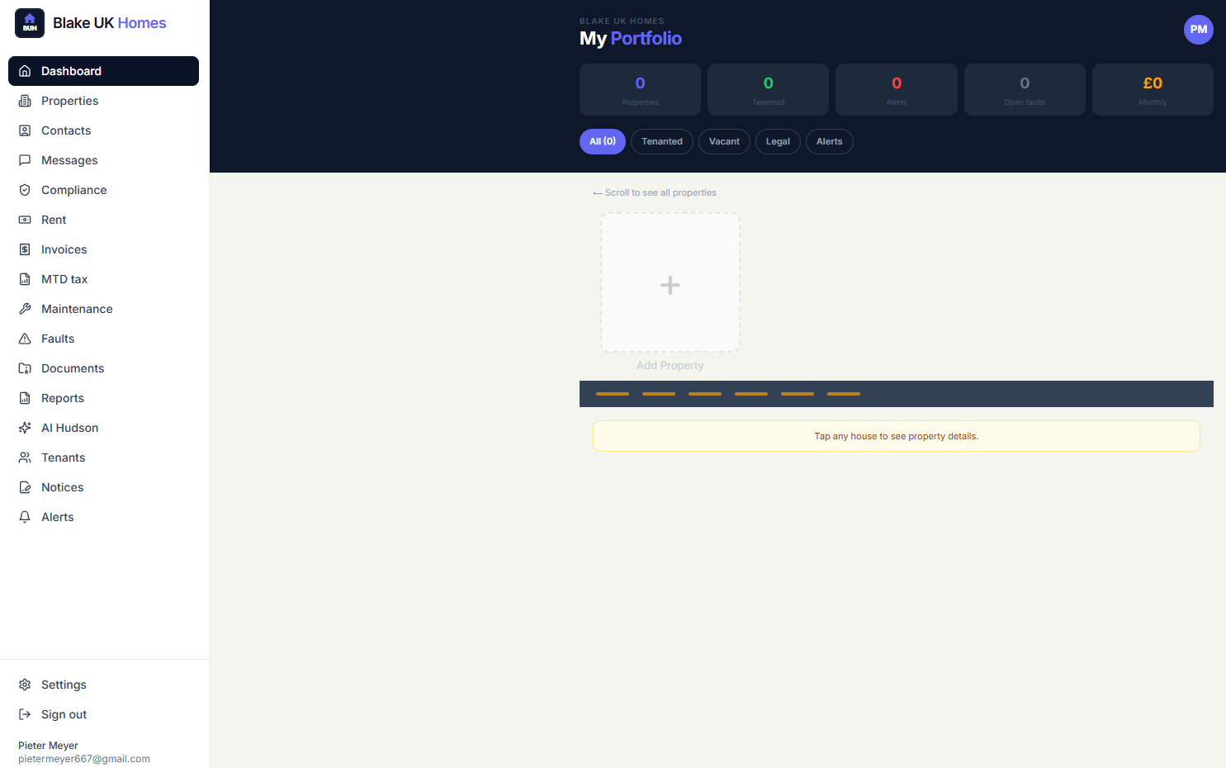Open the PM user avatar
Screen dimensions: 1226x768
click(1199, 30)
